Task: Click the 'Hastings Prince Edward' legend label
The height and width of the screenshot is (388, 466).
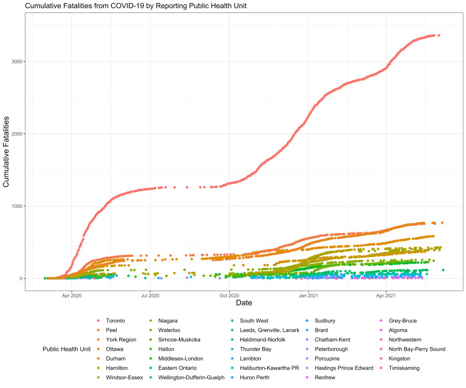Action: click(344, 368)
